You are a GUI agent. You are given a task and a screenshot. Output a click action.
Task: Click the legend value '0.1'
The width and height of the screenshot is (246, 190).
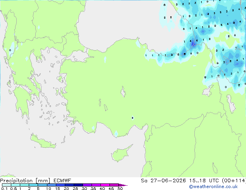(x=4, y=188)
